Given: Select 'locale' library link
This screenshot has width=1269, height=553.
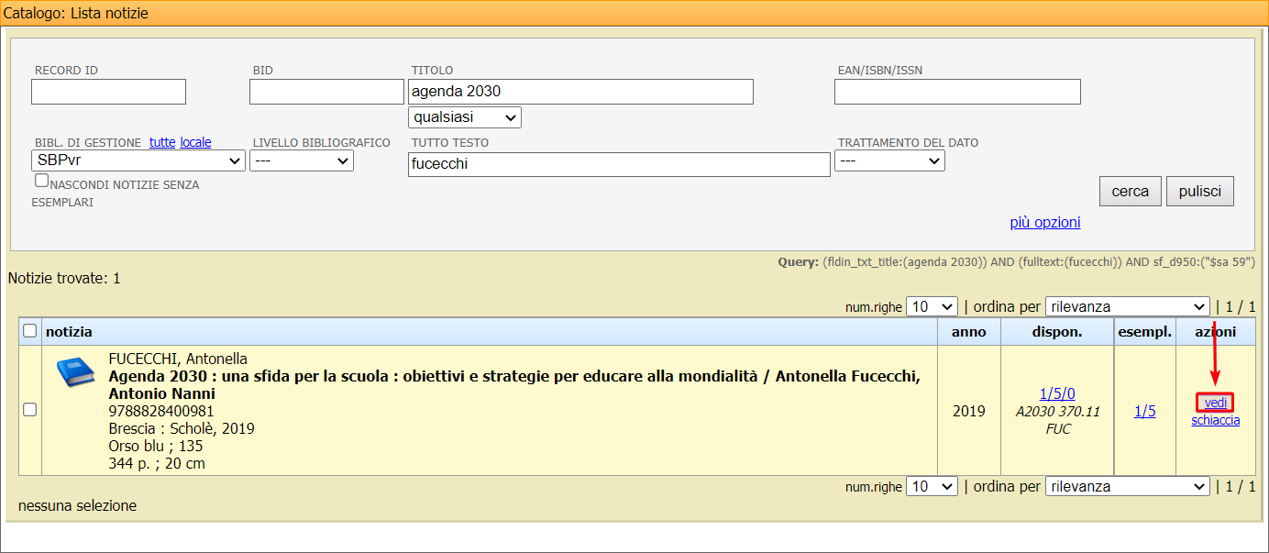Looking at the screenshot, I should [195, 142].
